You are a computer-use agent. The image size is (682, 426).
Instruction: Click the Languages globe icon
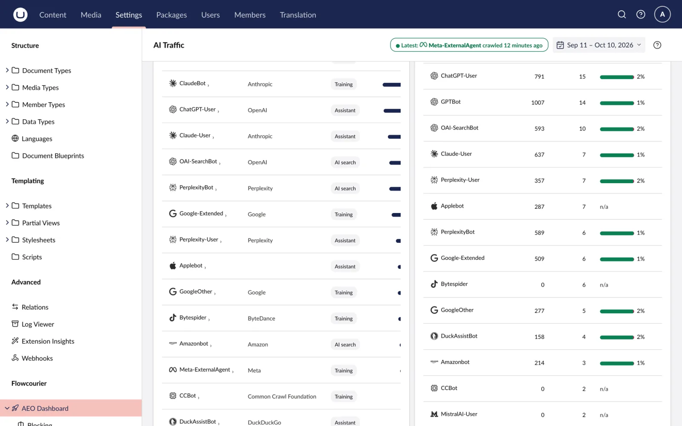tap(15, 138)
